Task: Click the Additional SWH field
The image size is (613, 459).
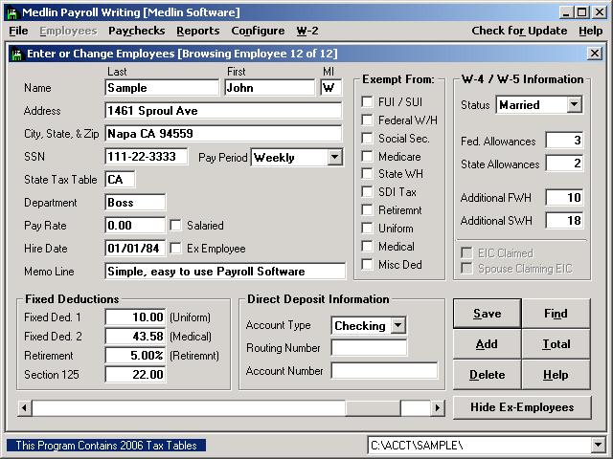Action: point(564,221)
